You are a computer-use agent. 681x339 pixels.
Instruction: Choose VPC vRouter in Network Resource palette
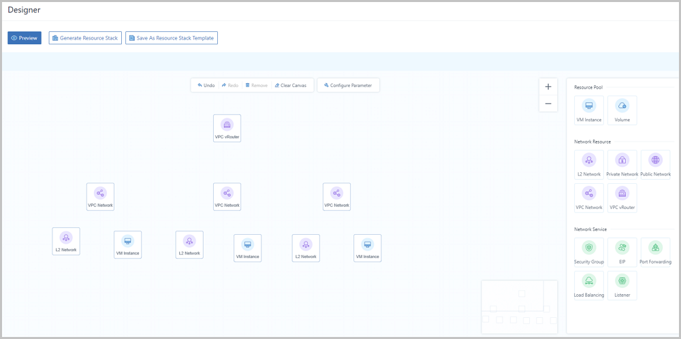622,198
